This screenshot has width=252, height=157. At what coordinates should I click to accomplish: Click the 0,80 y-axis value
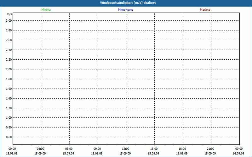tap(9, 127)
